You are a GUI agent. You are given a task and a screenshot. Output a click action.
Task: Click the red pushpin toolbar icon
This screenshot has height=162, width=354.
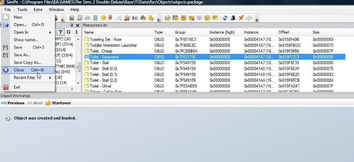click(x=241, y=18)
